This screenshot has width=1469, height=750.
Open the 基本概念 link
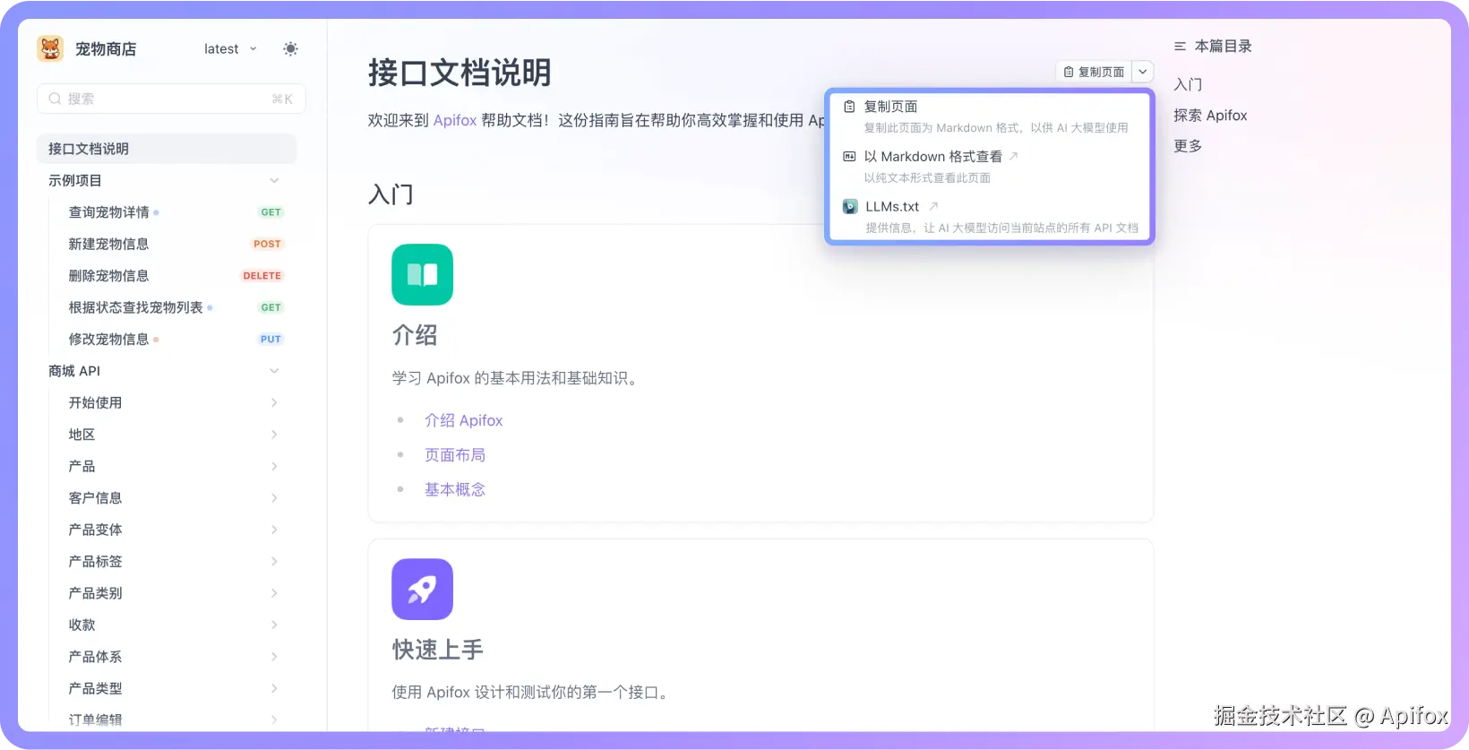[x=455, y=489]
